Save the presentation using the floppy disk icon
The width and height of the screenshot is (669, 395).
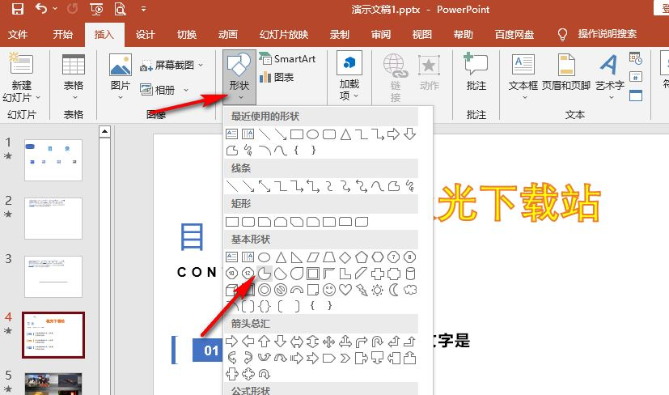[x=18, y=9]
